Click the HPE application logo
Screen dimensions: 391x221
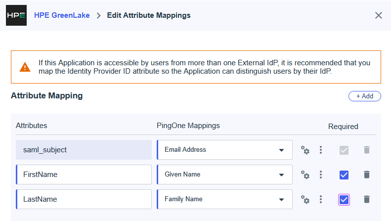click(x=16, y=15)
